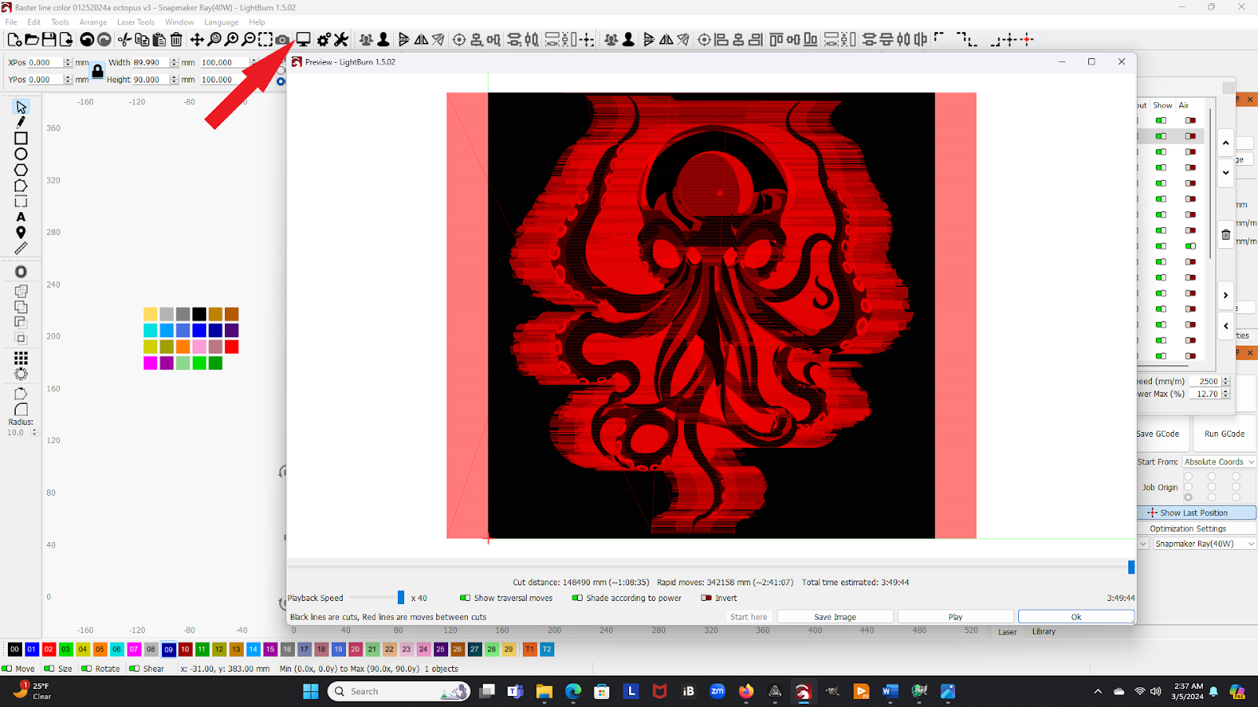Screen dimensions: 1258x707
Task: Open the Preview window monitor icon
Action: (303, 39)
